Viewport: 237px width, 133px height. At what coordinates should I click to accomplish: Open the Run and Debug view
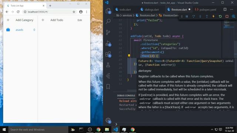pyautogui.click(x=108, y=44)
